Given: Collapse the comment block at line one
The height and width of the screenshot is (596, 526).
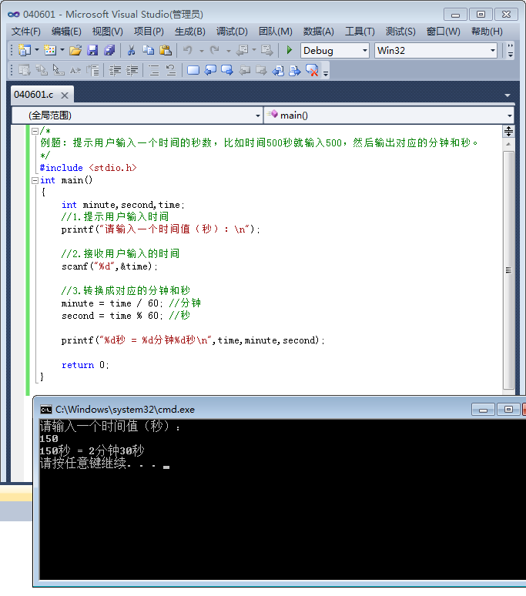Looking at the screenshot, I should coord(35,131).
